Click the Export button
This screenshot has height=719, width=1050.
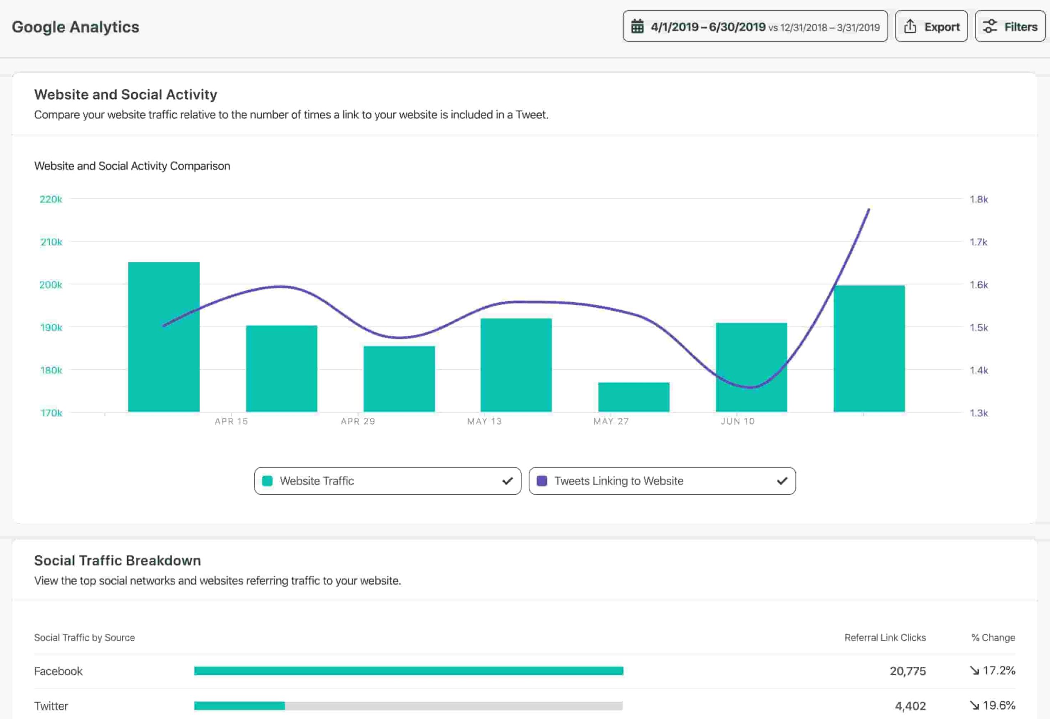[931, 26]
